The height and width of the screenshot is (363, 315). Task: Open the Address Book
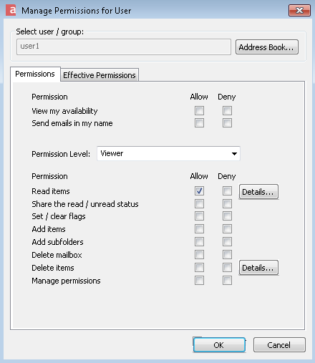[x=267, y=47]
